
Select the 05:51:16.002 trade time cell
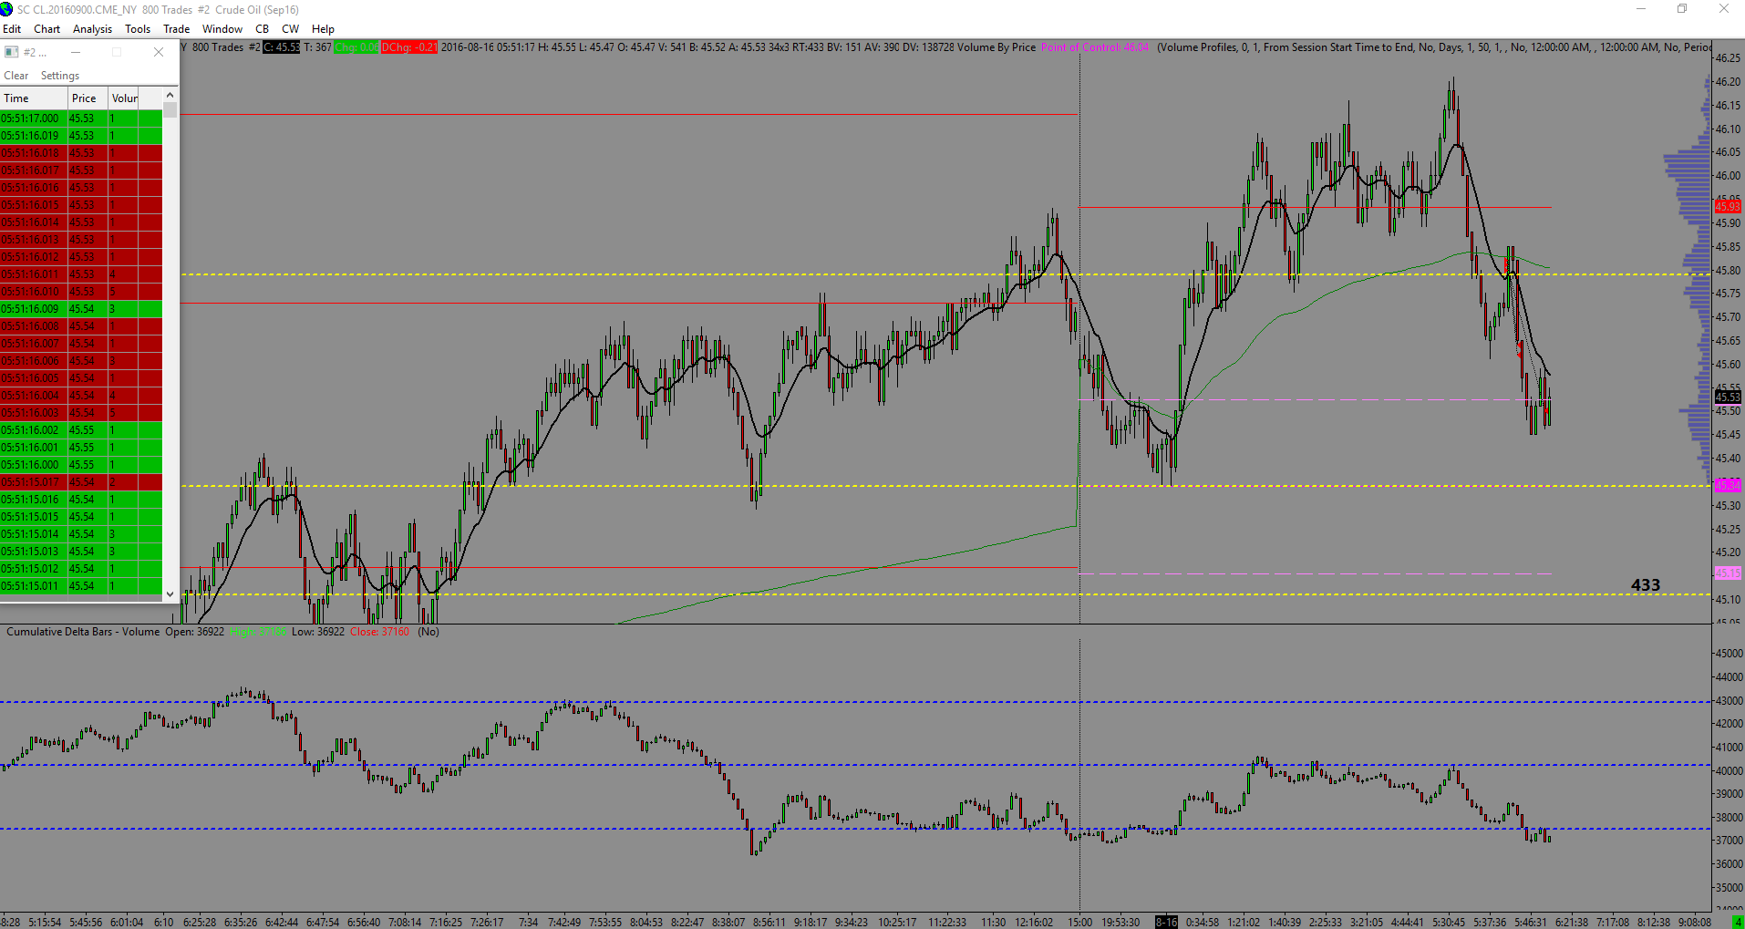click(x=34, y=430)
